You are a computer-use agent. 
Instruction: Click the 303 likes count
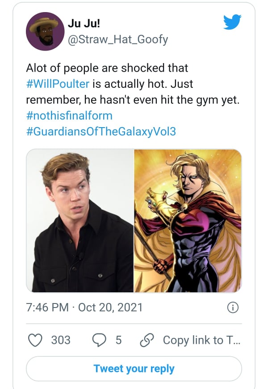pos(61,340)
